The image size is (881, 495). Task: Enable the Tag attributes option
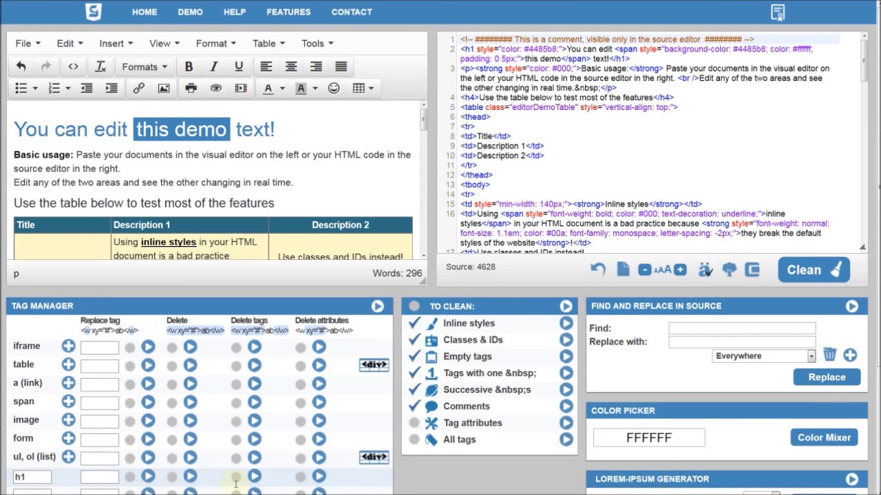414,423
